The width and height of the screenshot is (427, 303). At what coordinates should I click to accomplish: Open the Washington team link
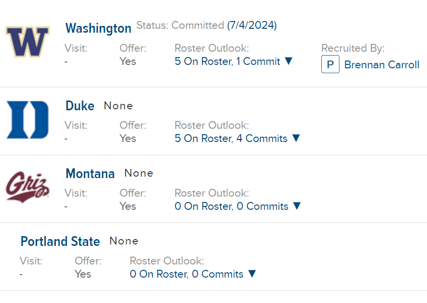(98, 28)
